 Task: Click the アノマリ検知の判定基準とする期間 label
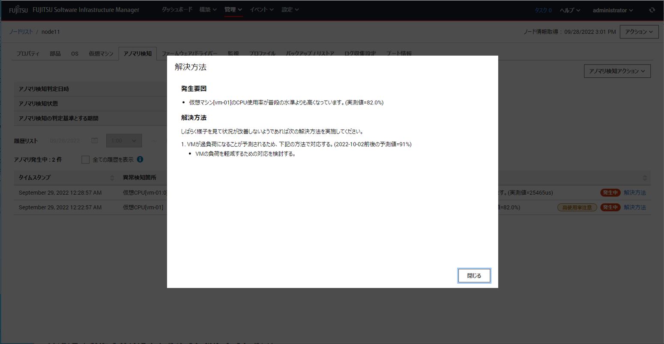pyautogui.click(x=58, y=118)
